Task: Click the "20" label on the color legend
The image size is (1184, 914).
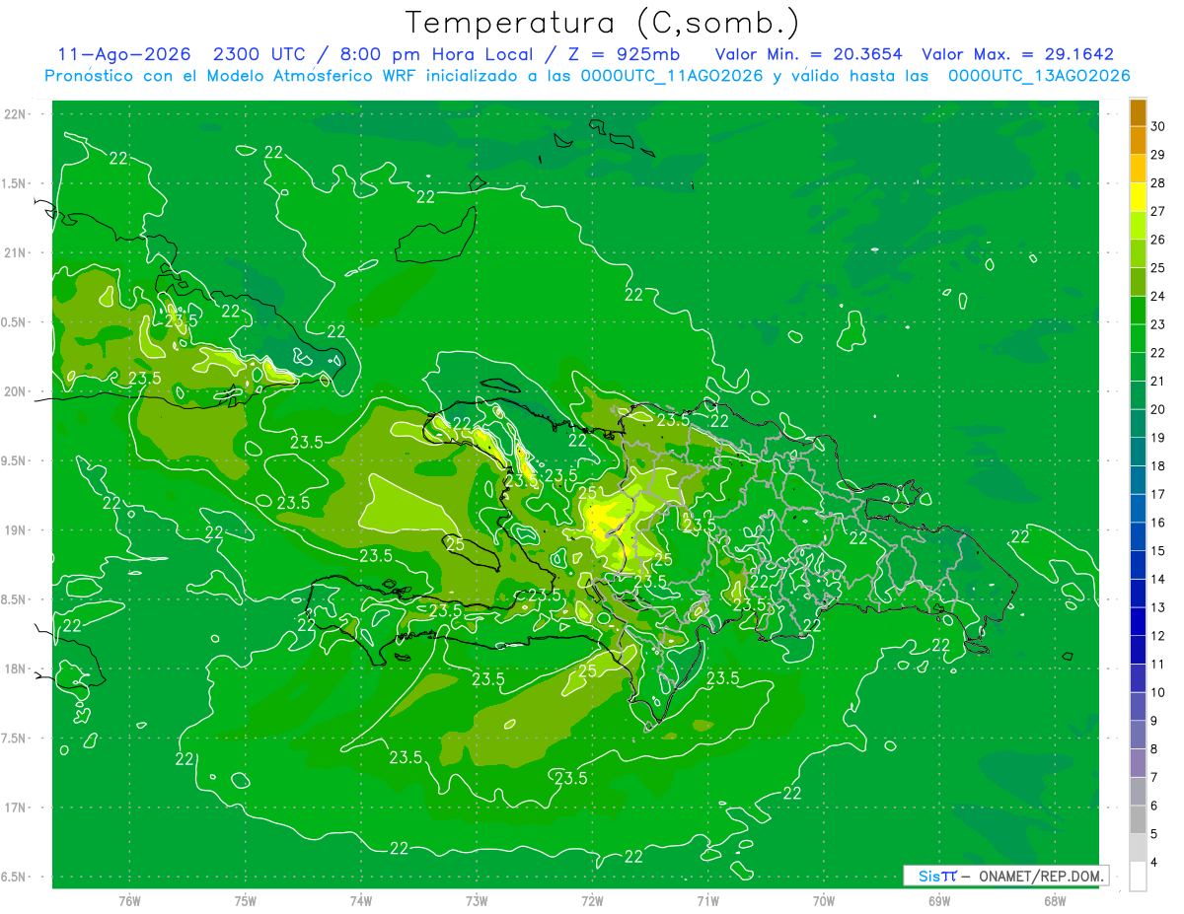Action: pos(1158,410)
